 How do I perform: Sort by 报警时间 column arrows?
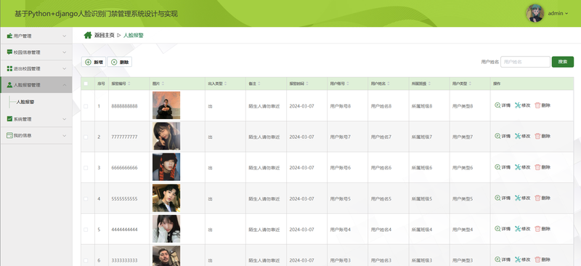[307, 84]
